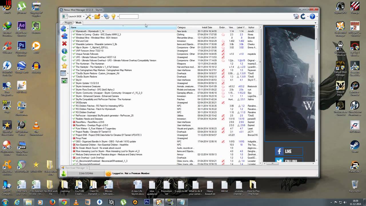The width and height of the screenshot is (366, 206).
Task: Click the add mod from file puzzle icon
Action: click(63, 29)
